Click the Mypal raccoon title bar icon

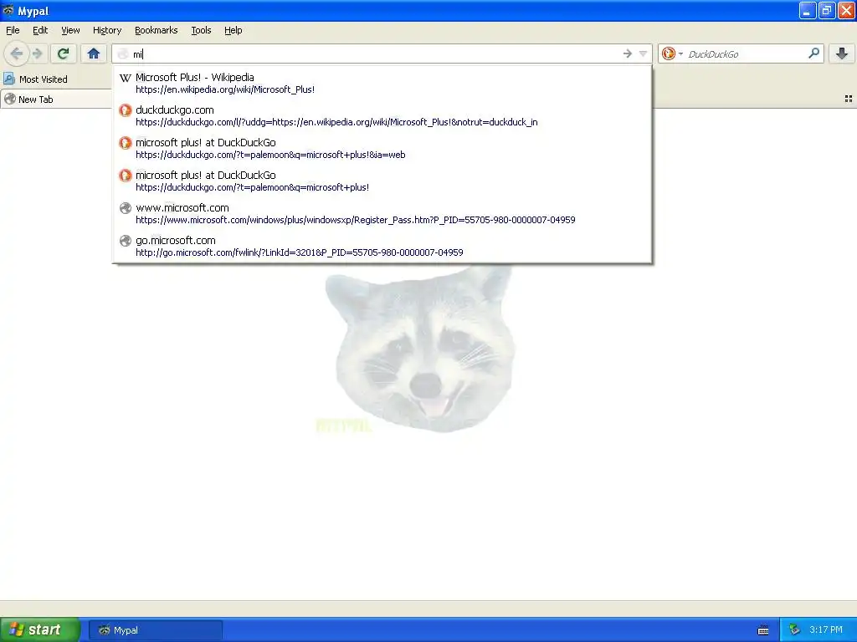[x=8, y=10]
